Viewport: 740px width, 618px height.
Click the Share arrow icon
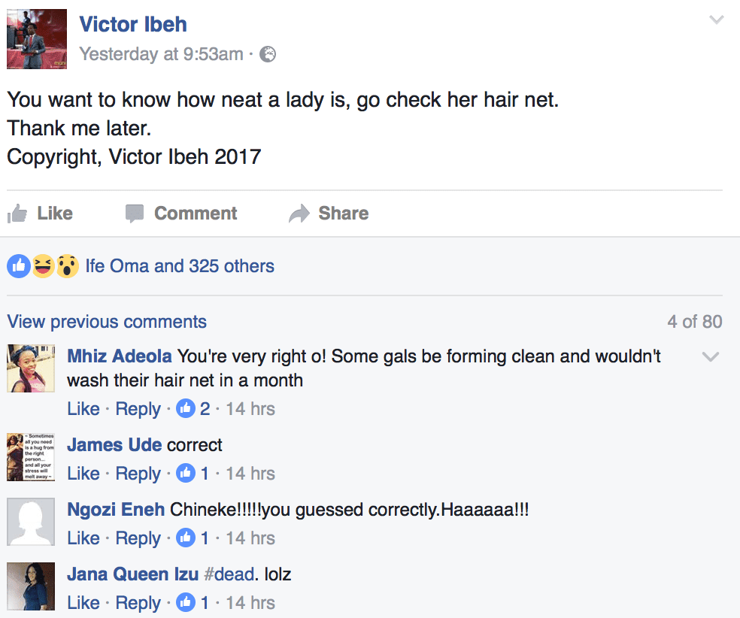299,214
